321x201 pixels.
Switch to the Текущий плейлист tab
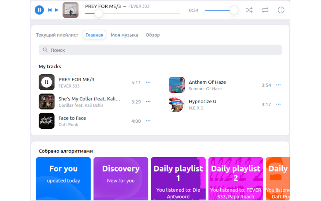[57, 35]
